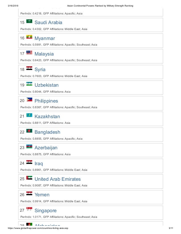The image size is (181, 234).
Task: Click the Syria flag icon
Action: [29, 68]
